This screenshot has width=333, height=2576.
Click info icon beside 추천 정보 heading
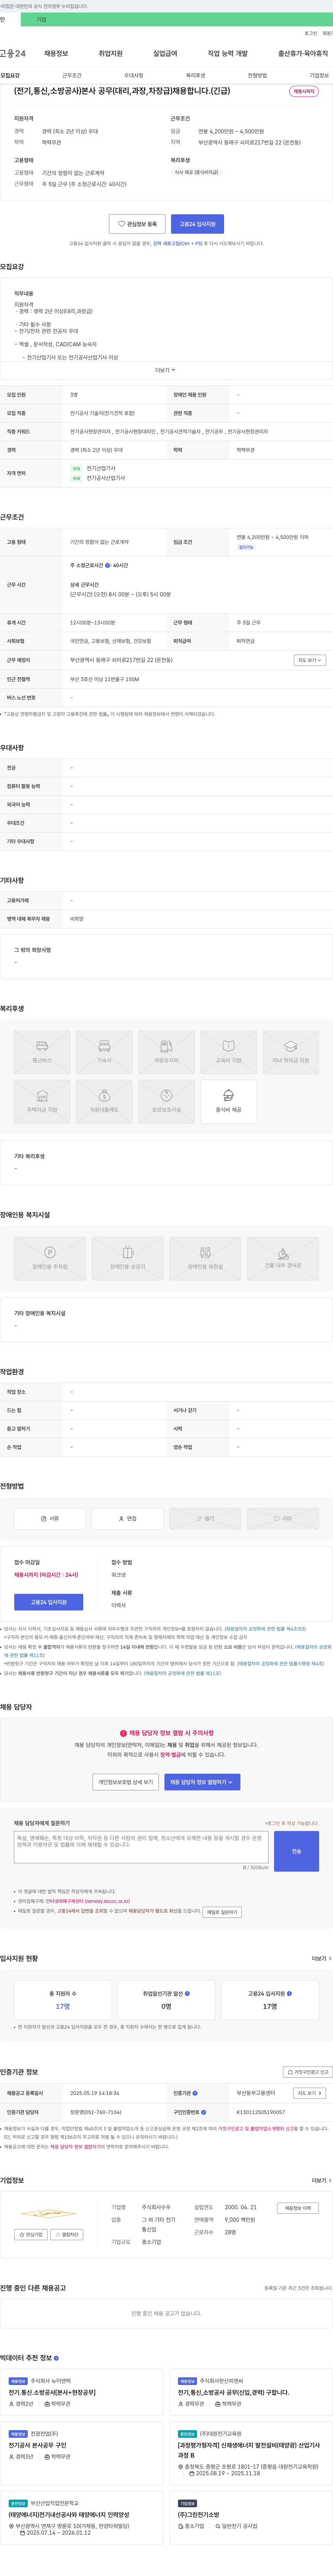56,2358
